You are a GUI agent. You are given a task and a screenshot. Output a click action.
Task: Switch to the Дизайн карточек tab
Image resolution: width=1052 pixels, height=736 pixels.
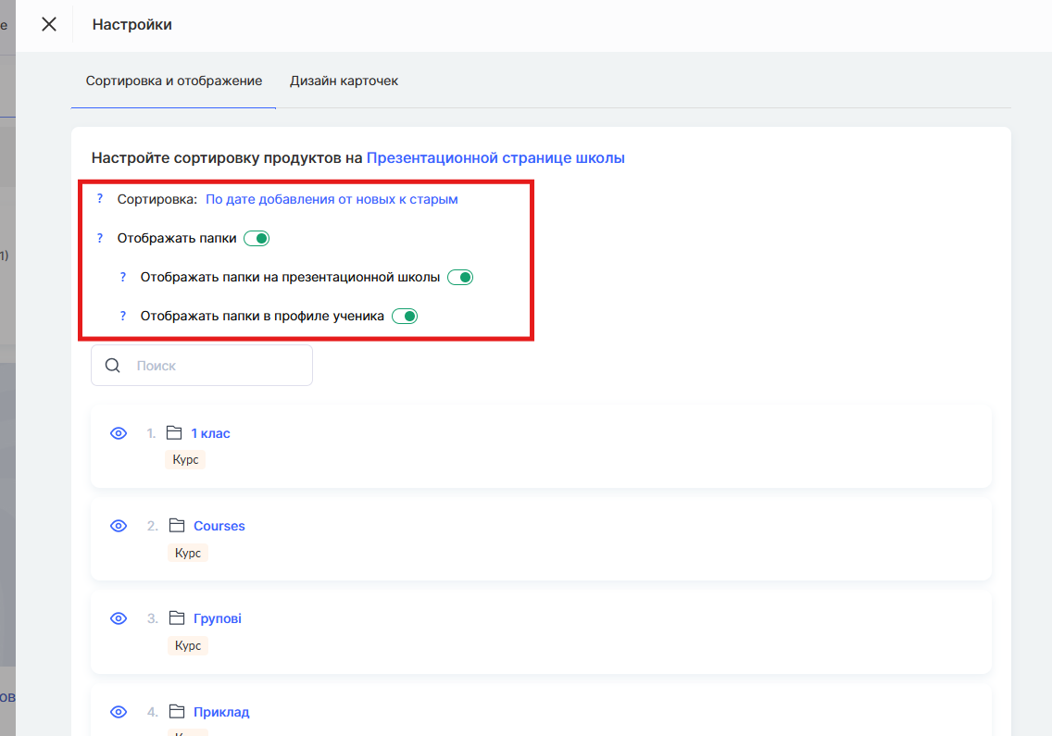coord(344,81)
